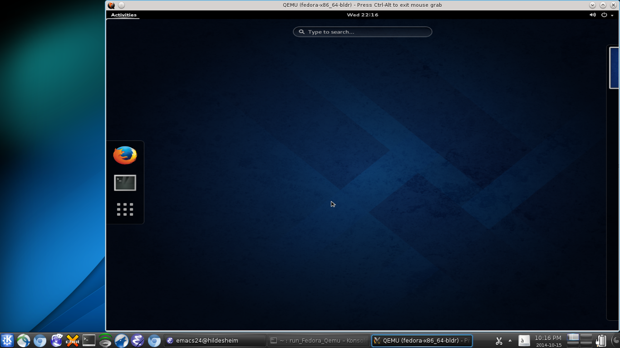Show Applications grid in the GNOME dash
This screenshot has height=348, width=620.
coord(125,209)
